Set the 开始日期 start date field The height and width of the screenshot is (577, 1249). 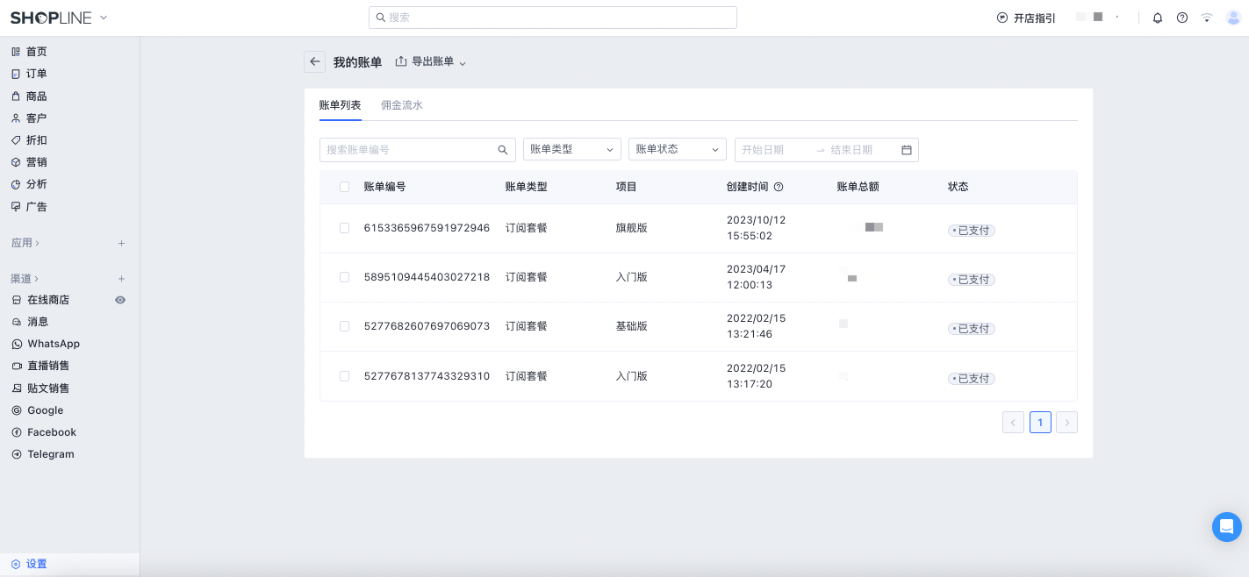pos(776,150)
